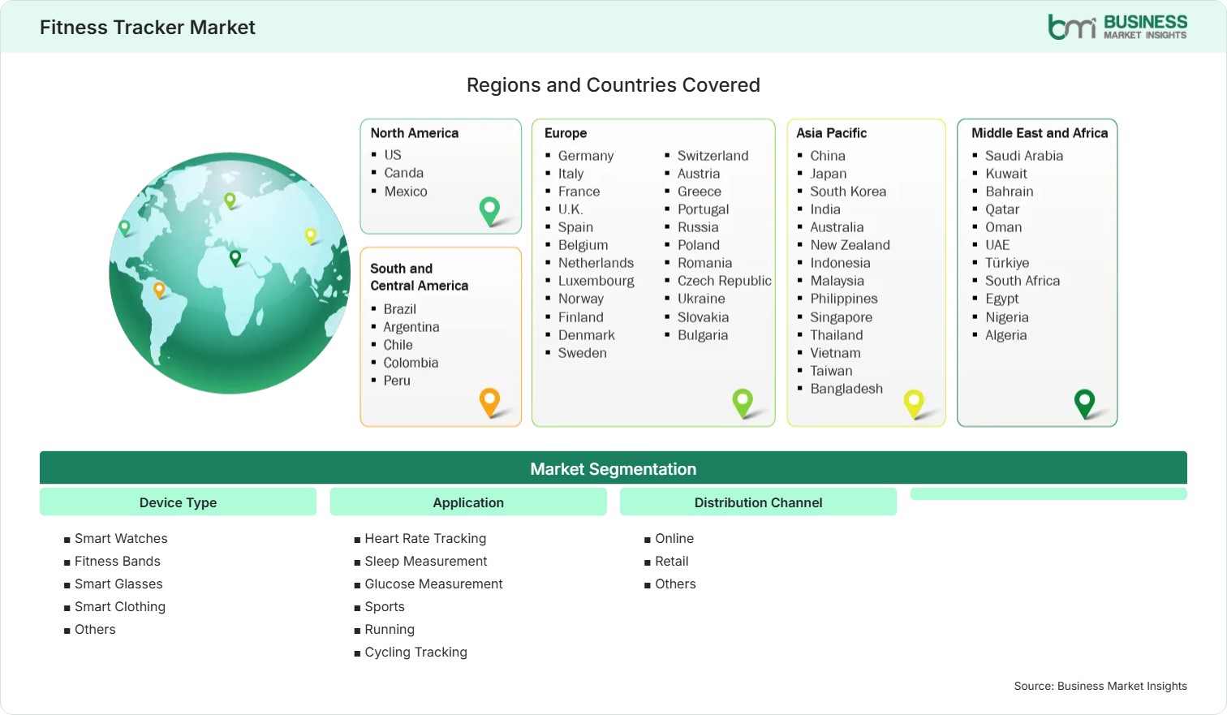Viewport: 1227px width, 715px height.
Task: Click Retail under Distribution Channel
Action: (x=672, y=561)
